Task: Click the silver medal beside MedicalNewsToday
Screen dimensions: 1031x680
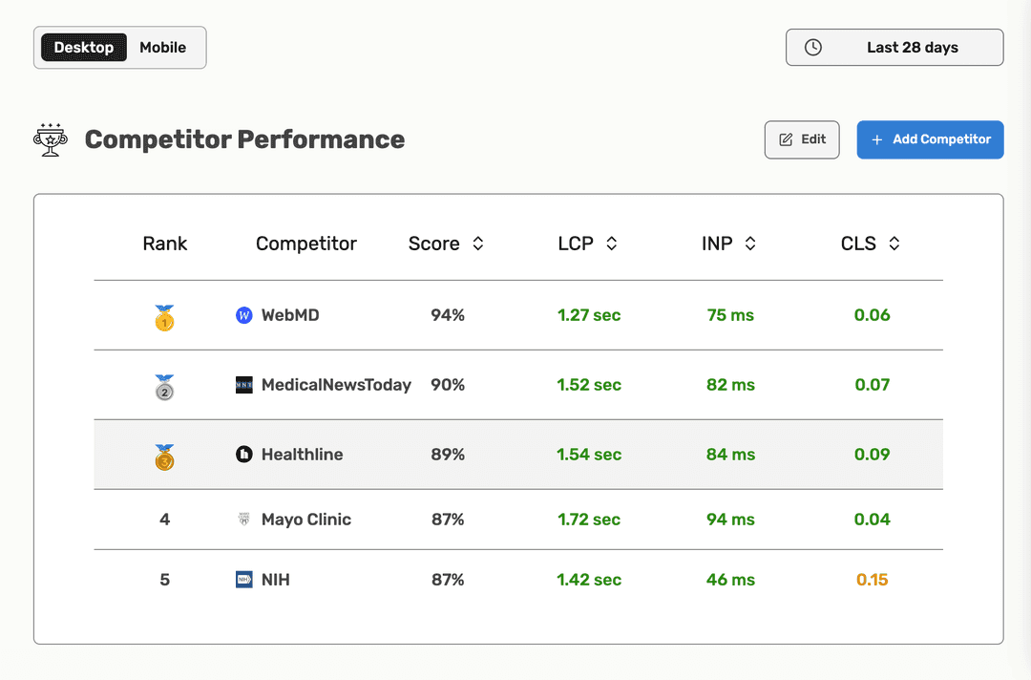Action: pos(164,384)
